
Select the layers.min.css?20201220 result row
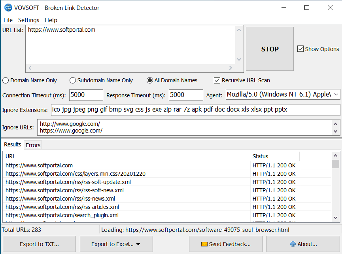point(167,174)
